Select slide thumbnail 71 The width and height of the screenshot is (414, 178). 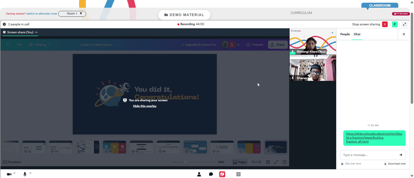tap(249, 147)
